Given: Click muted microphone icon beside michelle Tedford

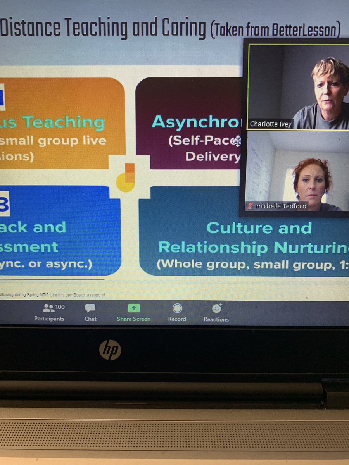Looking at the screenshot, I should pyautogui.click(x=251, y=206).
